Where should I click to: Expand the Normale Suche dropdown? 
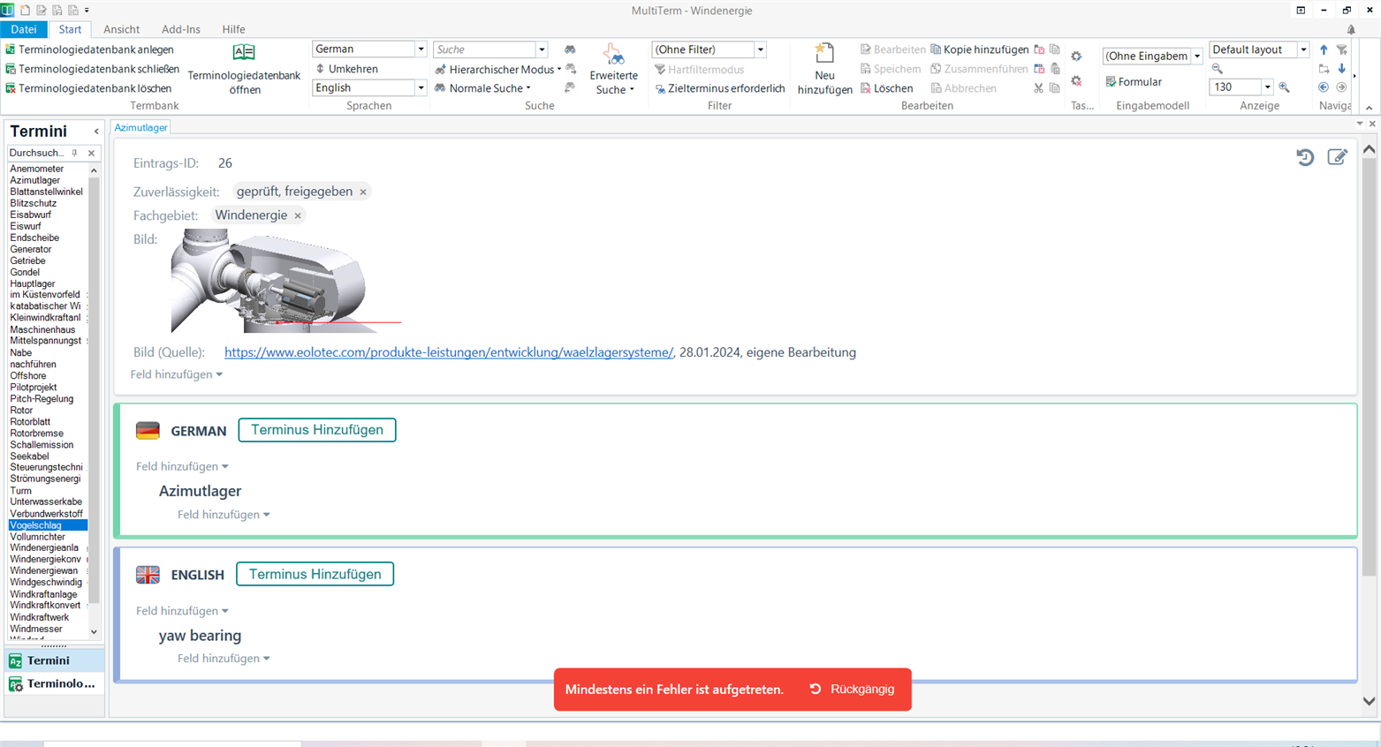pos(528,88)
